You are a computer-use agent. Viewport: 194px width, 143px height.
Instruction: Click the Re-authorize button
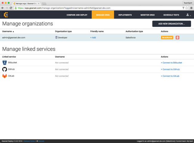(x=167, y=38)
